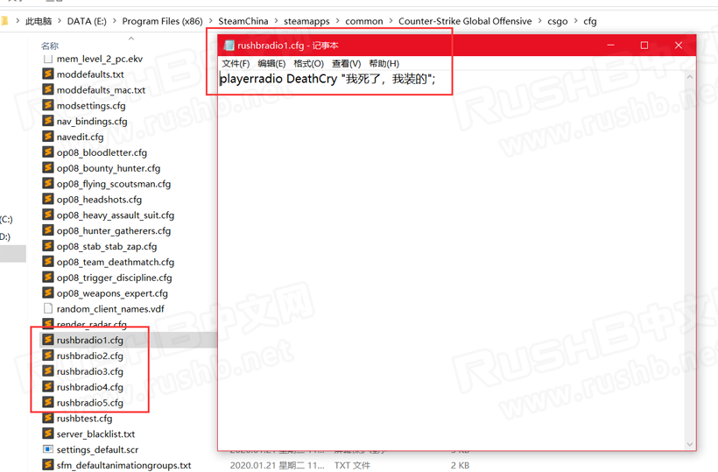Image resolution: width=718 pixels, height=472 pixels.
Task: Sort files by 名称 column header
Action: pyautogui.click(x=51, y=46)
